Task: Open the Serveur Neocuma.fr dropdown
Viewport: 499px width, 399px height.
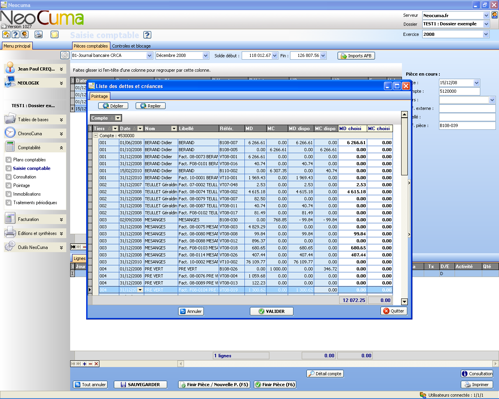Action: (x=486, y=16)
